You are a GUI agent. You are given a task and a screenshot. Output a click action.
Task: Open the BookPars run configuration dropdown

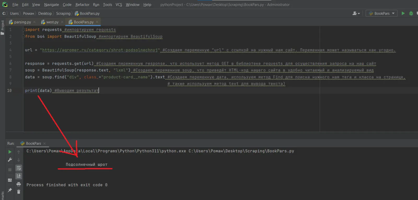[382, 13]
